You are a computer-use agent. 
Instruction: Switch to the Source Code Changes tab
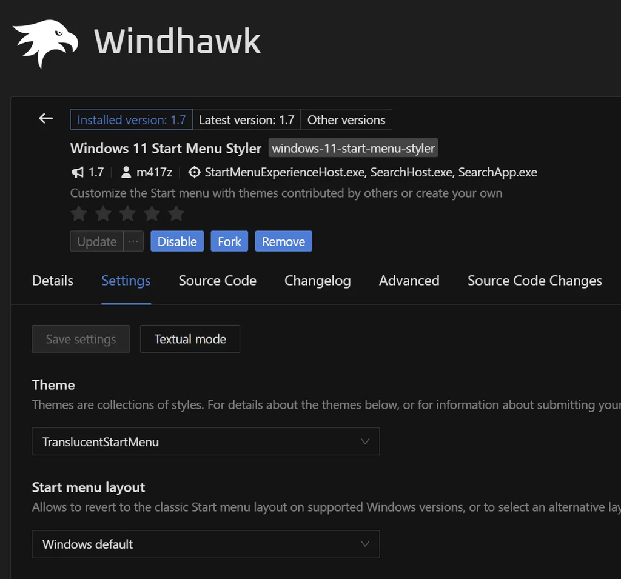(x=535, y=281)
